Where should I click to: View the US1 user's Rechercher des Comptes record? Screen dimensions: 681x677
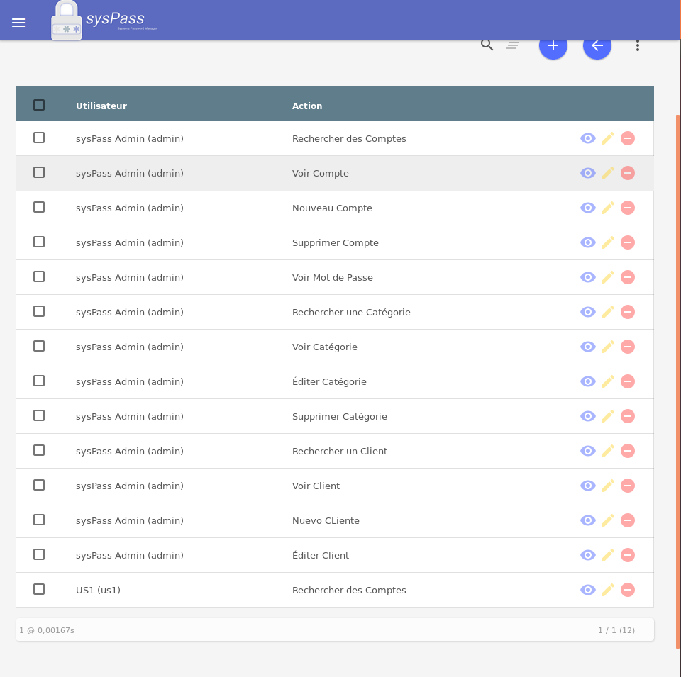pyautogui.click(x=588, y=590)
